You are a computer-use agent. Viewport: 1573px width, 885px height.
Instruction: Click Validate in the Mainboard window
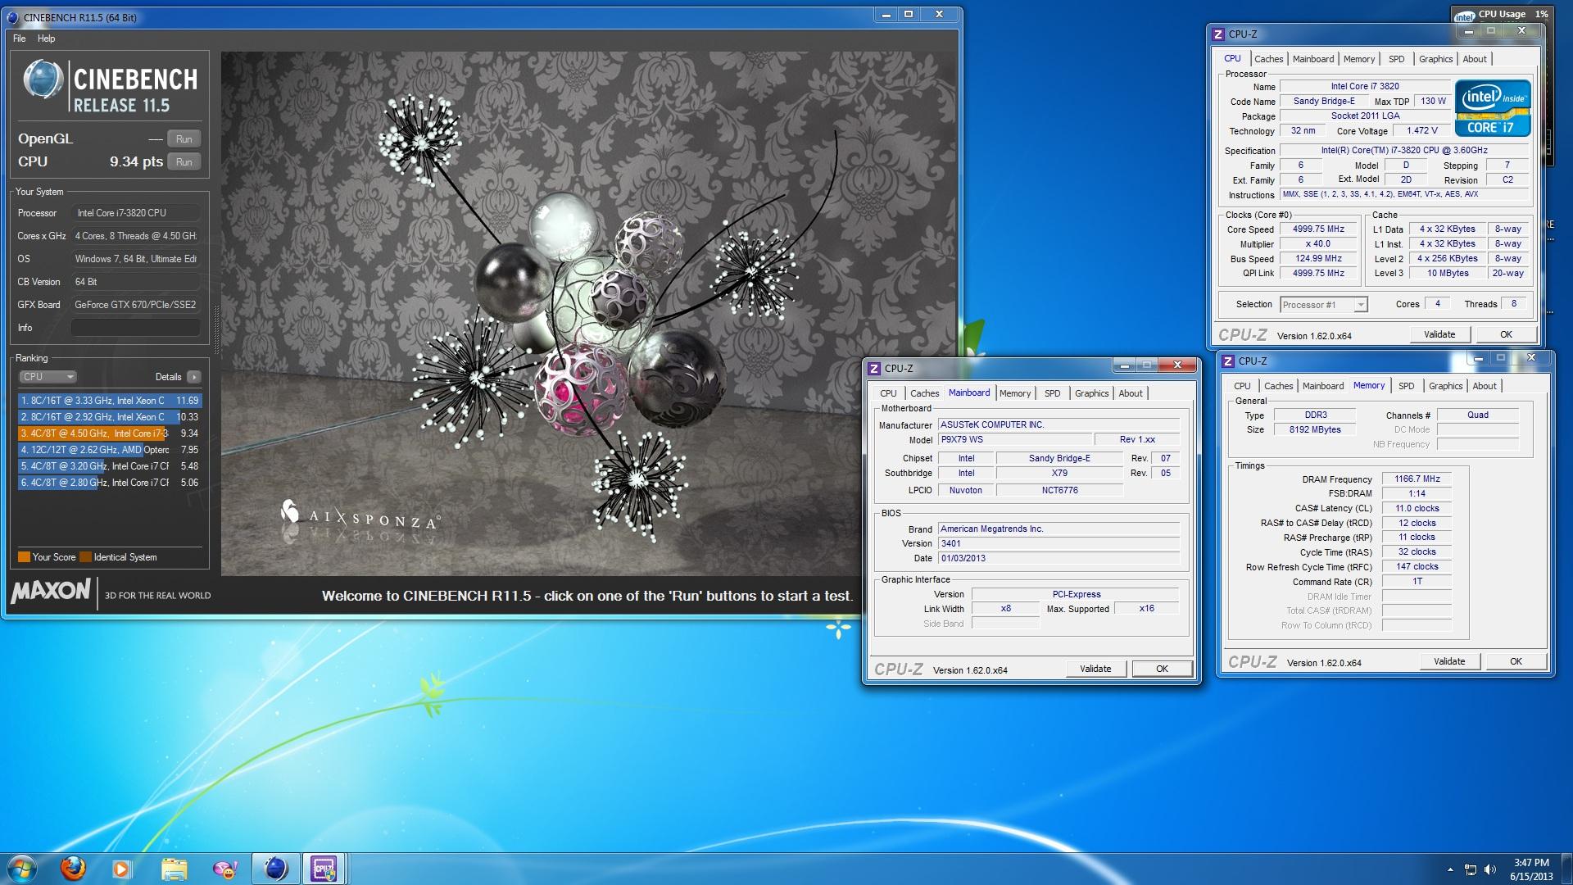(x=1095, y=669)
